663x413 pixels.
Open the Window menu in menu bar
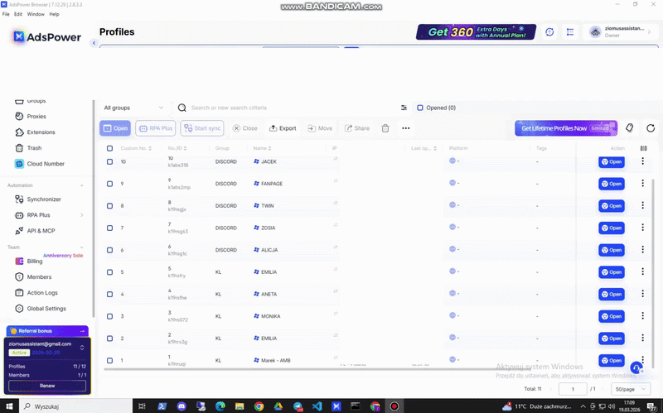point(36,14)
